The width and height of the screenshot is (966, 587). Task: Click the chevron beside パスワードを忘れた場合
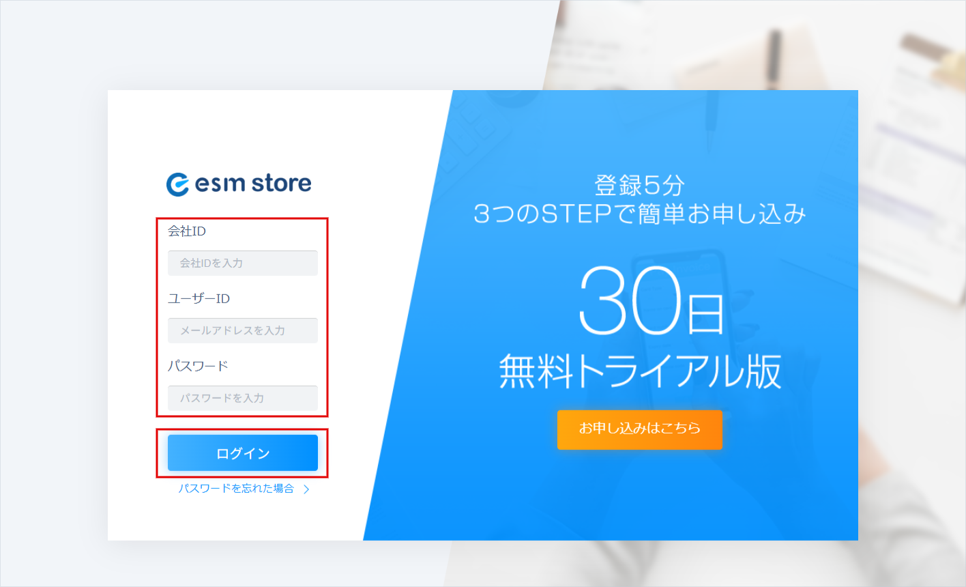(x=306, y=489)
